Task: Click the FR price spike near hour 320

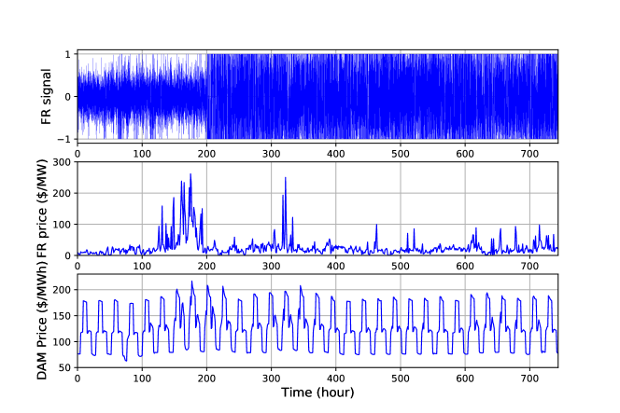Action: (x=285, y=178)
